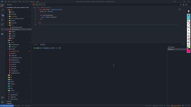
Task: Switch to the OUTPUT panel tab
Action: (36, 44)
